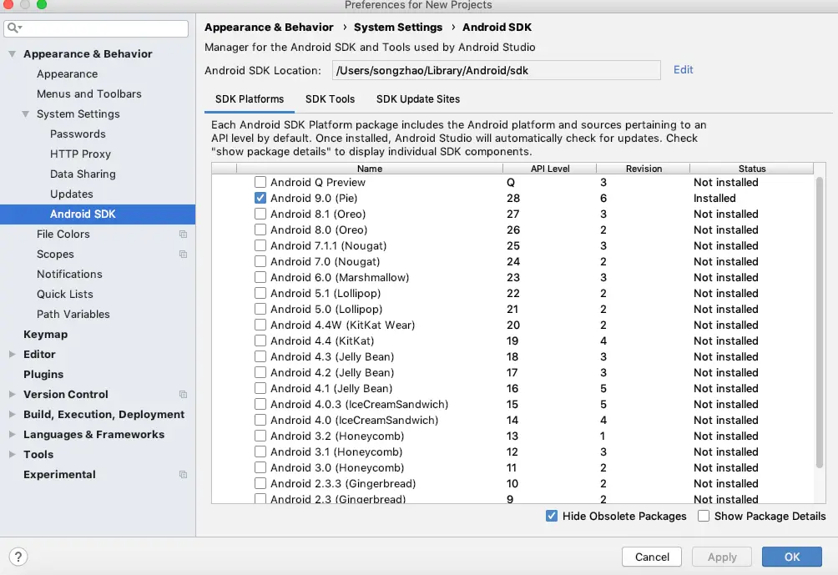Collapse the Appearance & Behavior tree node
Screen dimensions: 838x575
tap(12, 54)
